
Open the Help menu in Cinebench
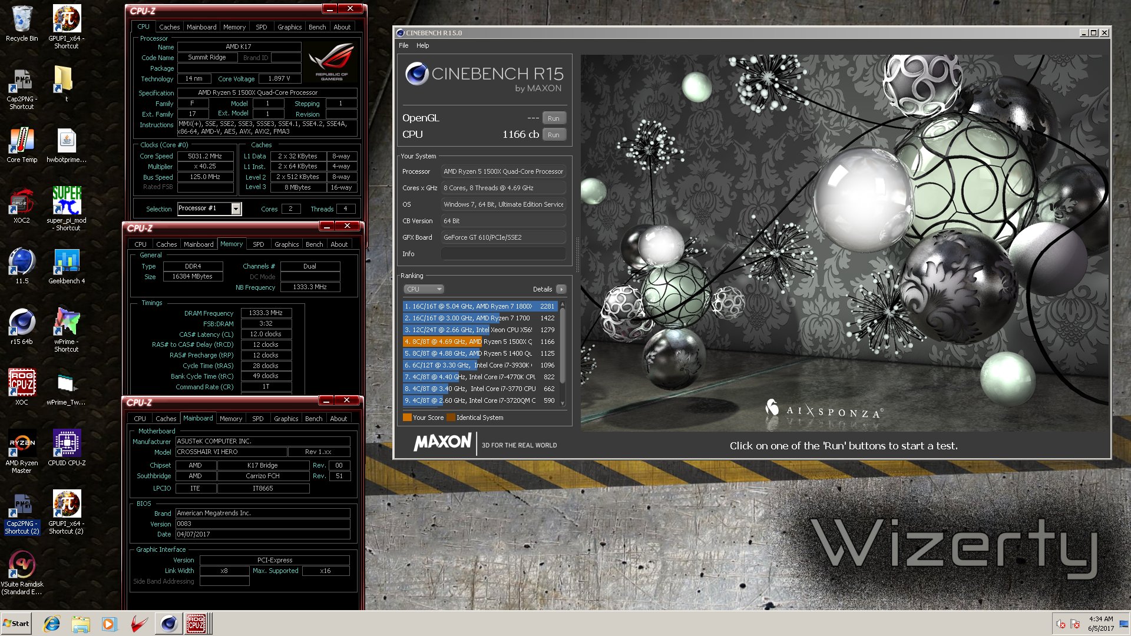422,45
